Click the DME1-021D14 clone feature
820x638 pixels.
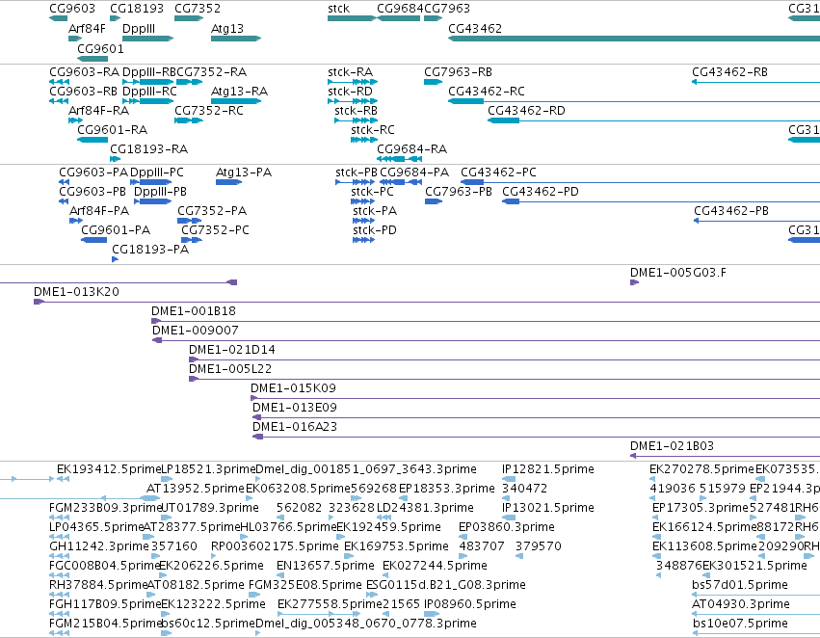click(x=505, y=360)
